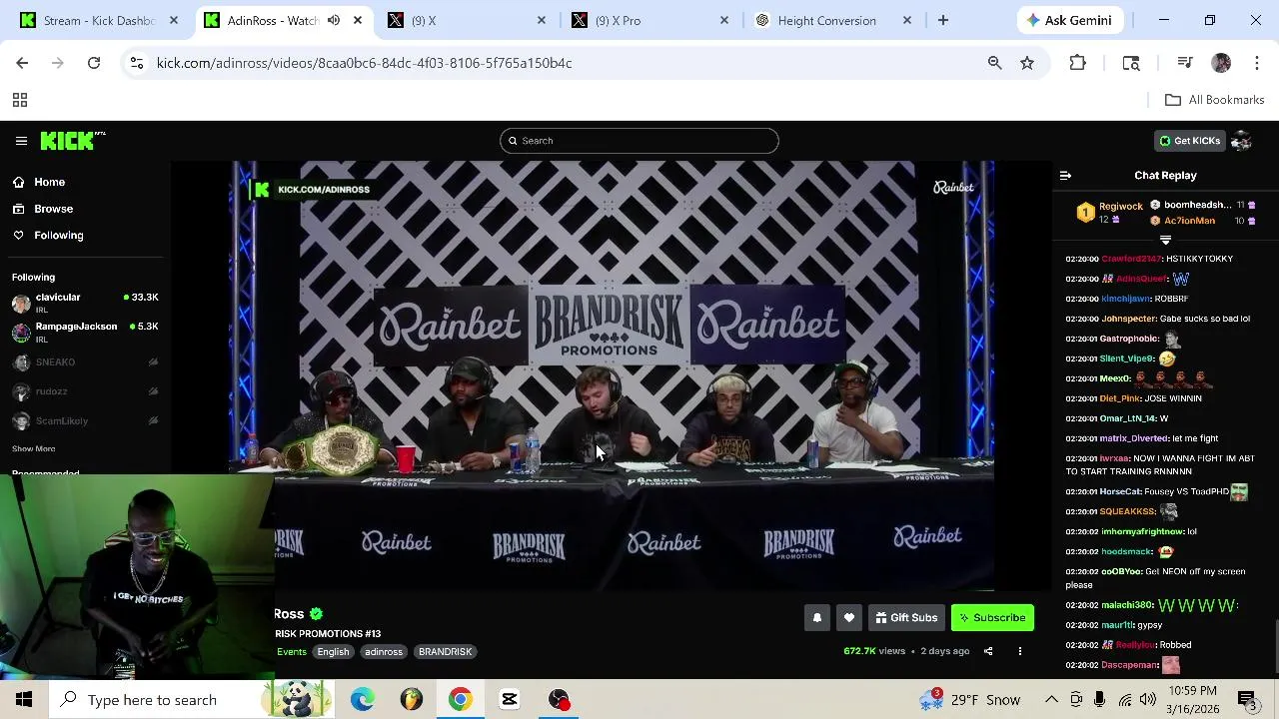Image resolution: width=1279 pixels, height=719 pixels.
Task: Click the BRANDRISK tag
Action: [445, 652]
